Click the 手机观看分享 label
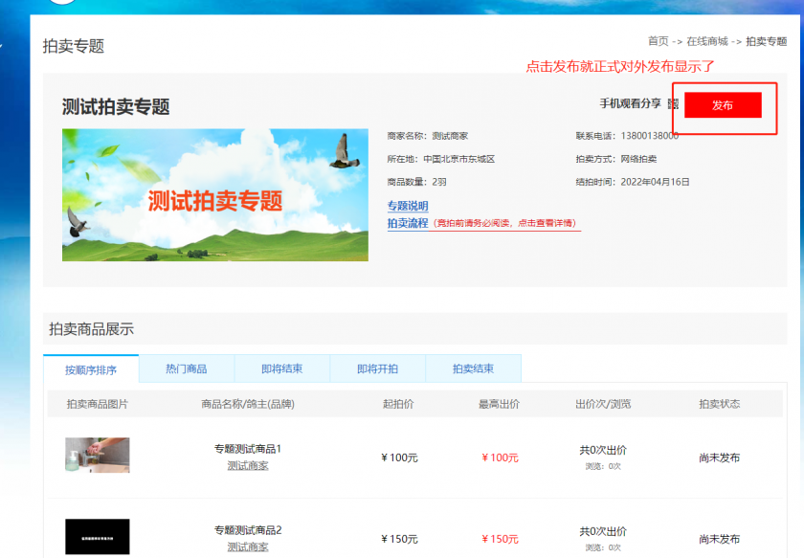The height and width of the screenshot is (558, 804). point(630,103)
